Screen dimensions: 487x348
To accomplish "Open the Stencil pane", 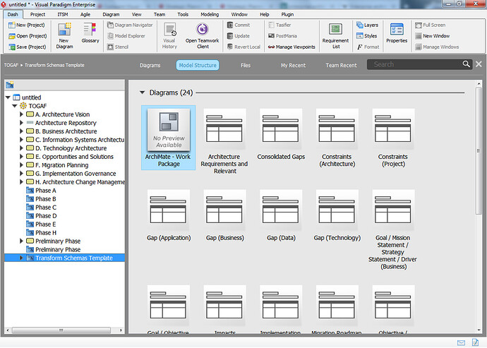I will 118,47.
